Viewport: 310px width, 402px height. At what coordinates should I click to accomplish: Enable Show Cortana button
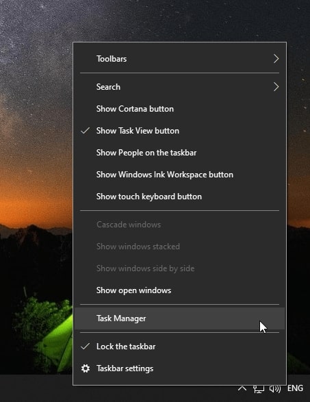click(179, 109)
